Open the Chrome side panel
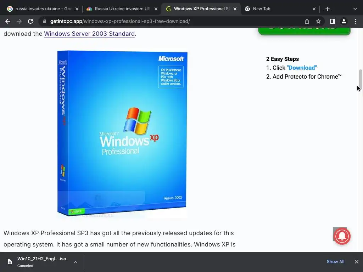363x272 pixels. click(333, 21)
